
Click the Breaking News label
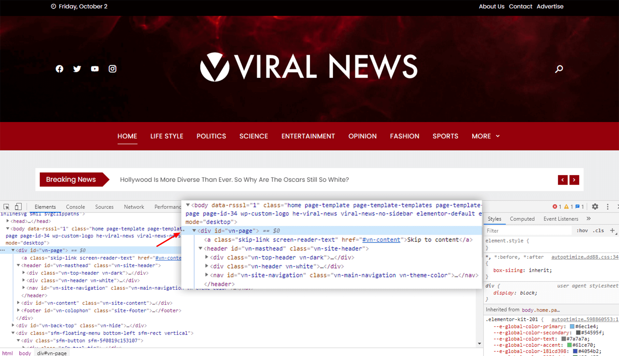(x=71, y=179)
